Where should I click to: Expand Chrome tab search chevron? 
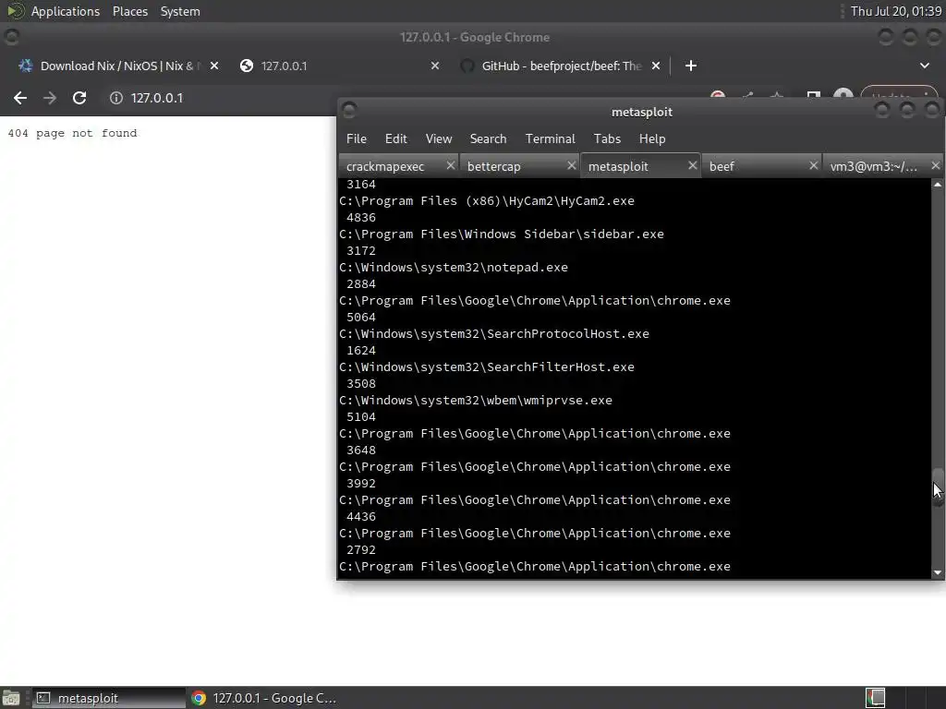(924, 66)
